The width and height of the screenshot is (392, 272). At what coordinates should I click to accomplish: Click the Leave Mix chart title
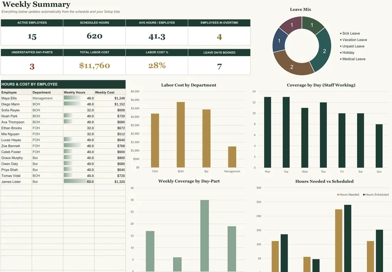(x=300, y=10)
